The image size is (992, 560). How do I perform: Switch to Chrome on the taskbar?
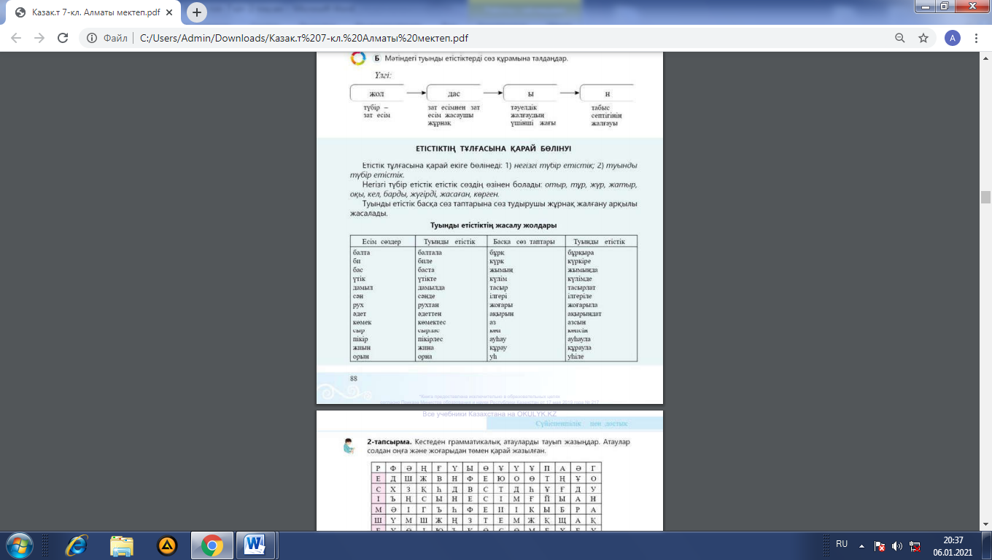pyautogui.click(x=212, y=545)
